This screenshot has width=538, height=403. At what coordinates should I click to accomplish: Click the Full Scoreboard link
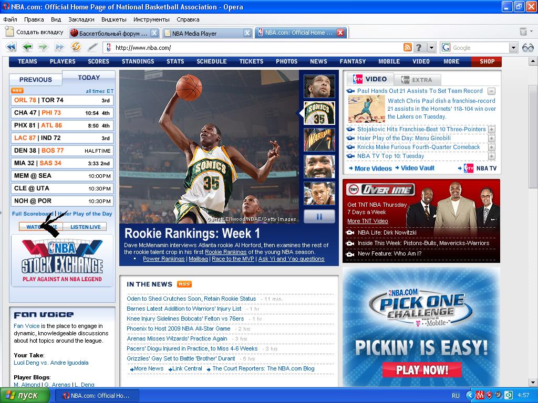32,214
